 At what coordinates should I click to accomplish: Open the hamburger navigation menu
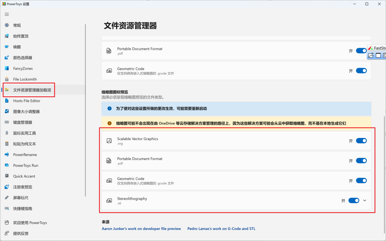coord(7,14)
